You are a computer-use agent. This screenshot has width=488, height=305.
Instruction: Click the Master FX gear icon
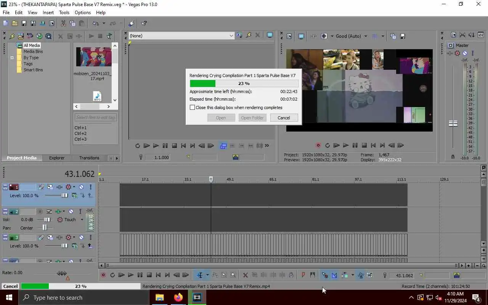pos(457,53)
